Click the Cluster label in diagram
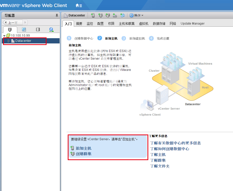The image size is (233, 191). pos(154,71)
